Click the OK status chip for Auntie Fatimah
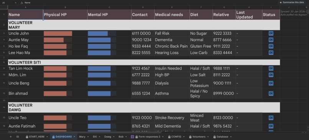 click(x=271, y=126)
